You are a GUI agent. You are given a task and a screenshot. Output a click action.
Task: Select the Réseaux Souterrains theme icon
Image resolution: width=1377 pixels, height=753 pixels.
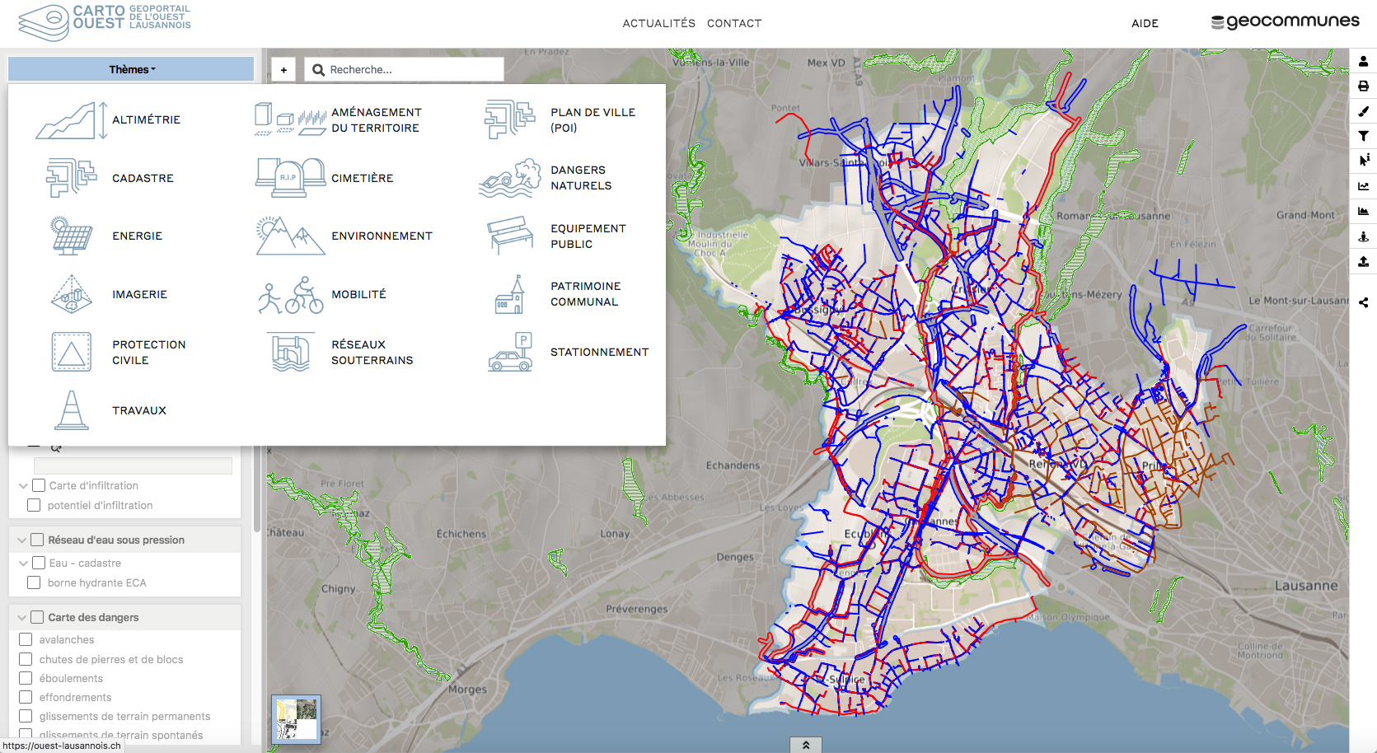(290, 353)
